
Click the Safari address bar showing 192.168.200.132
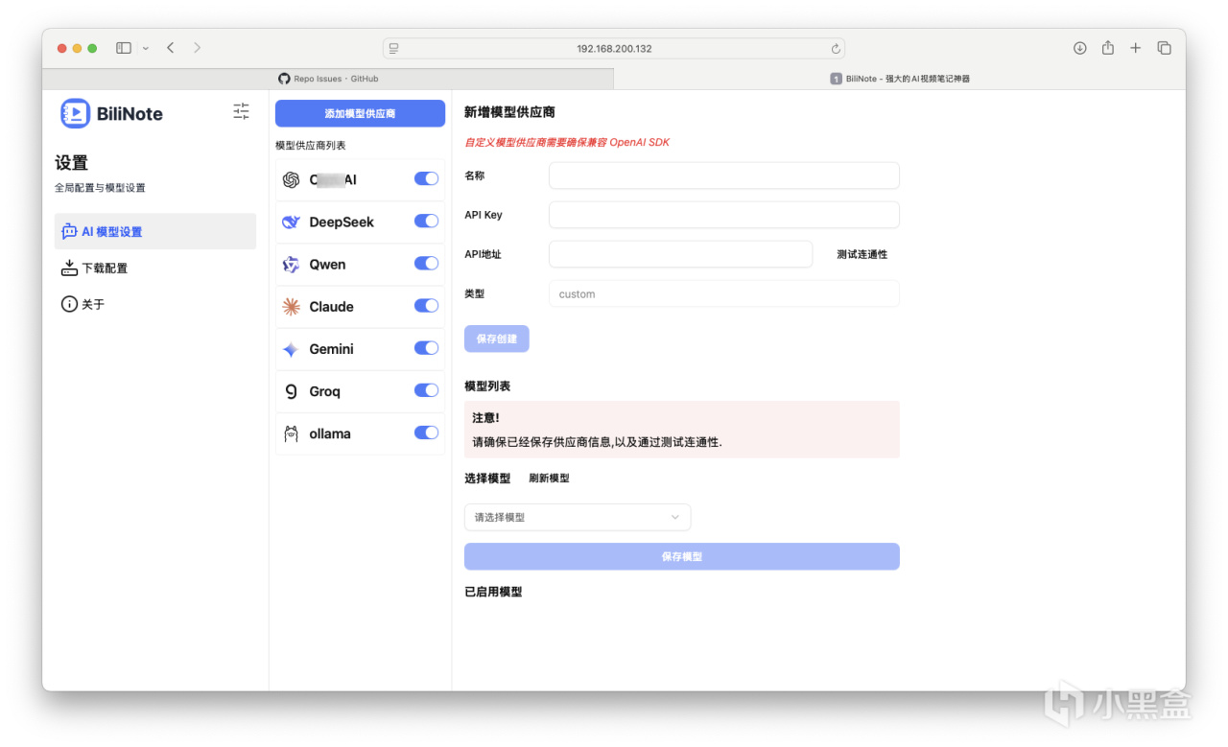614,48
